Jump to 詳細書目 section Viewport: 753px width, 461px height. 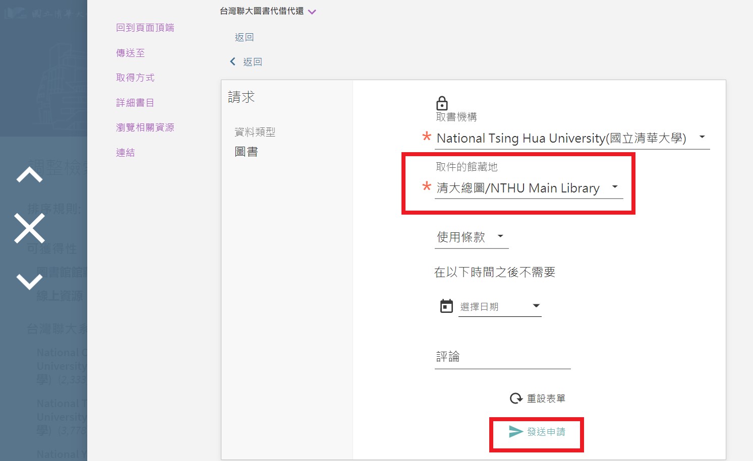(135, 103)
